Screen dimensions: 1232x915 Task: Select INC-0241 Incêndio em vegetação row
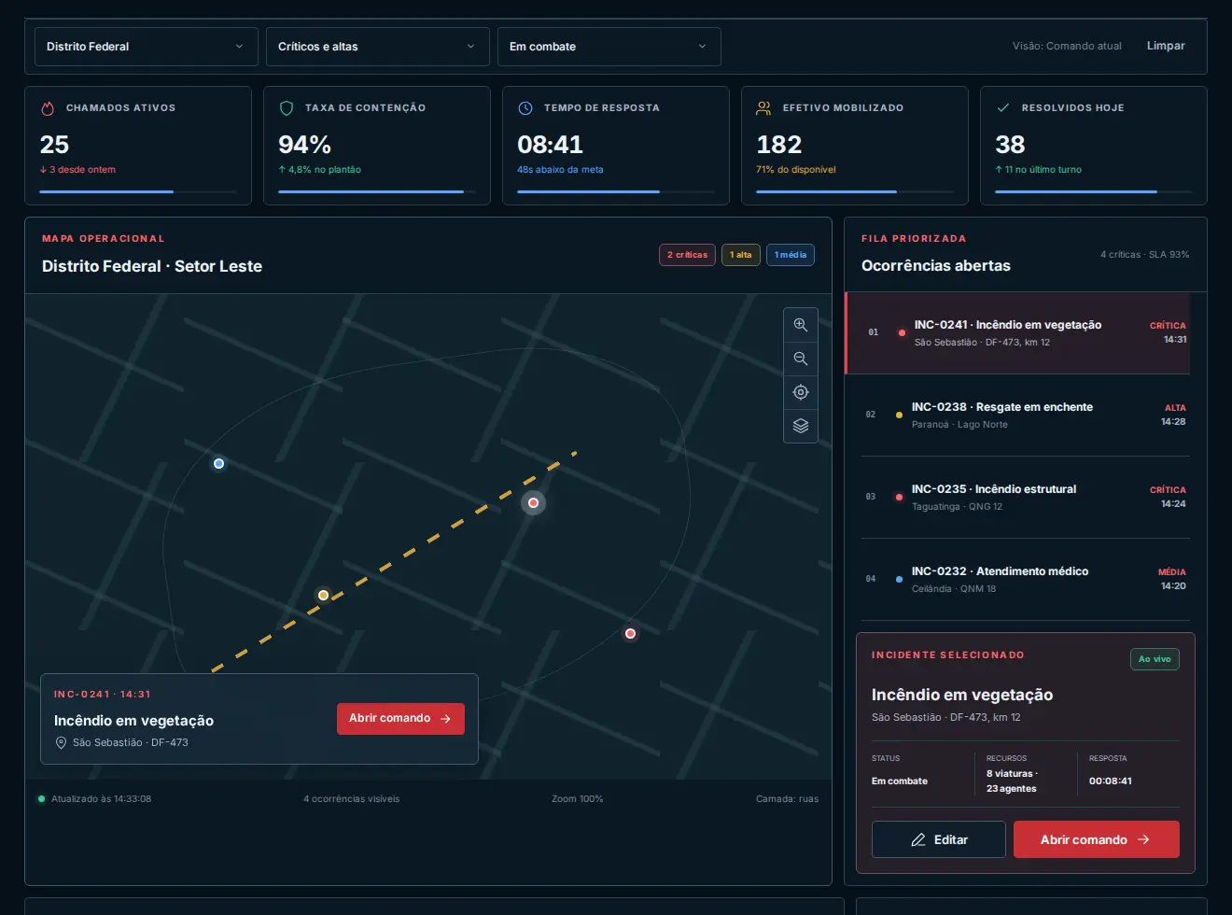pos(1017,333)
